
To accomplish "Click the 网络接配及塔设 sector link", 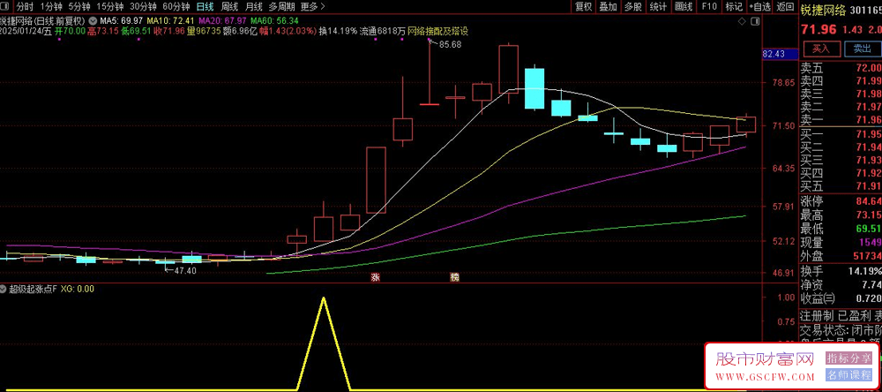I will (x=438, y=31).
